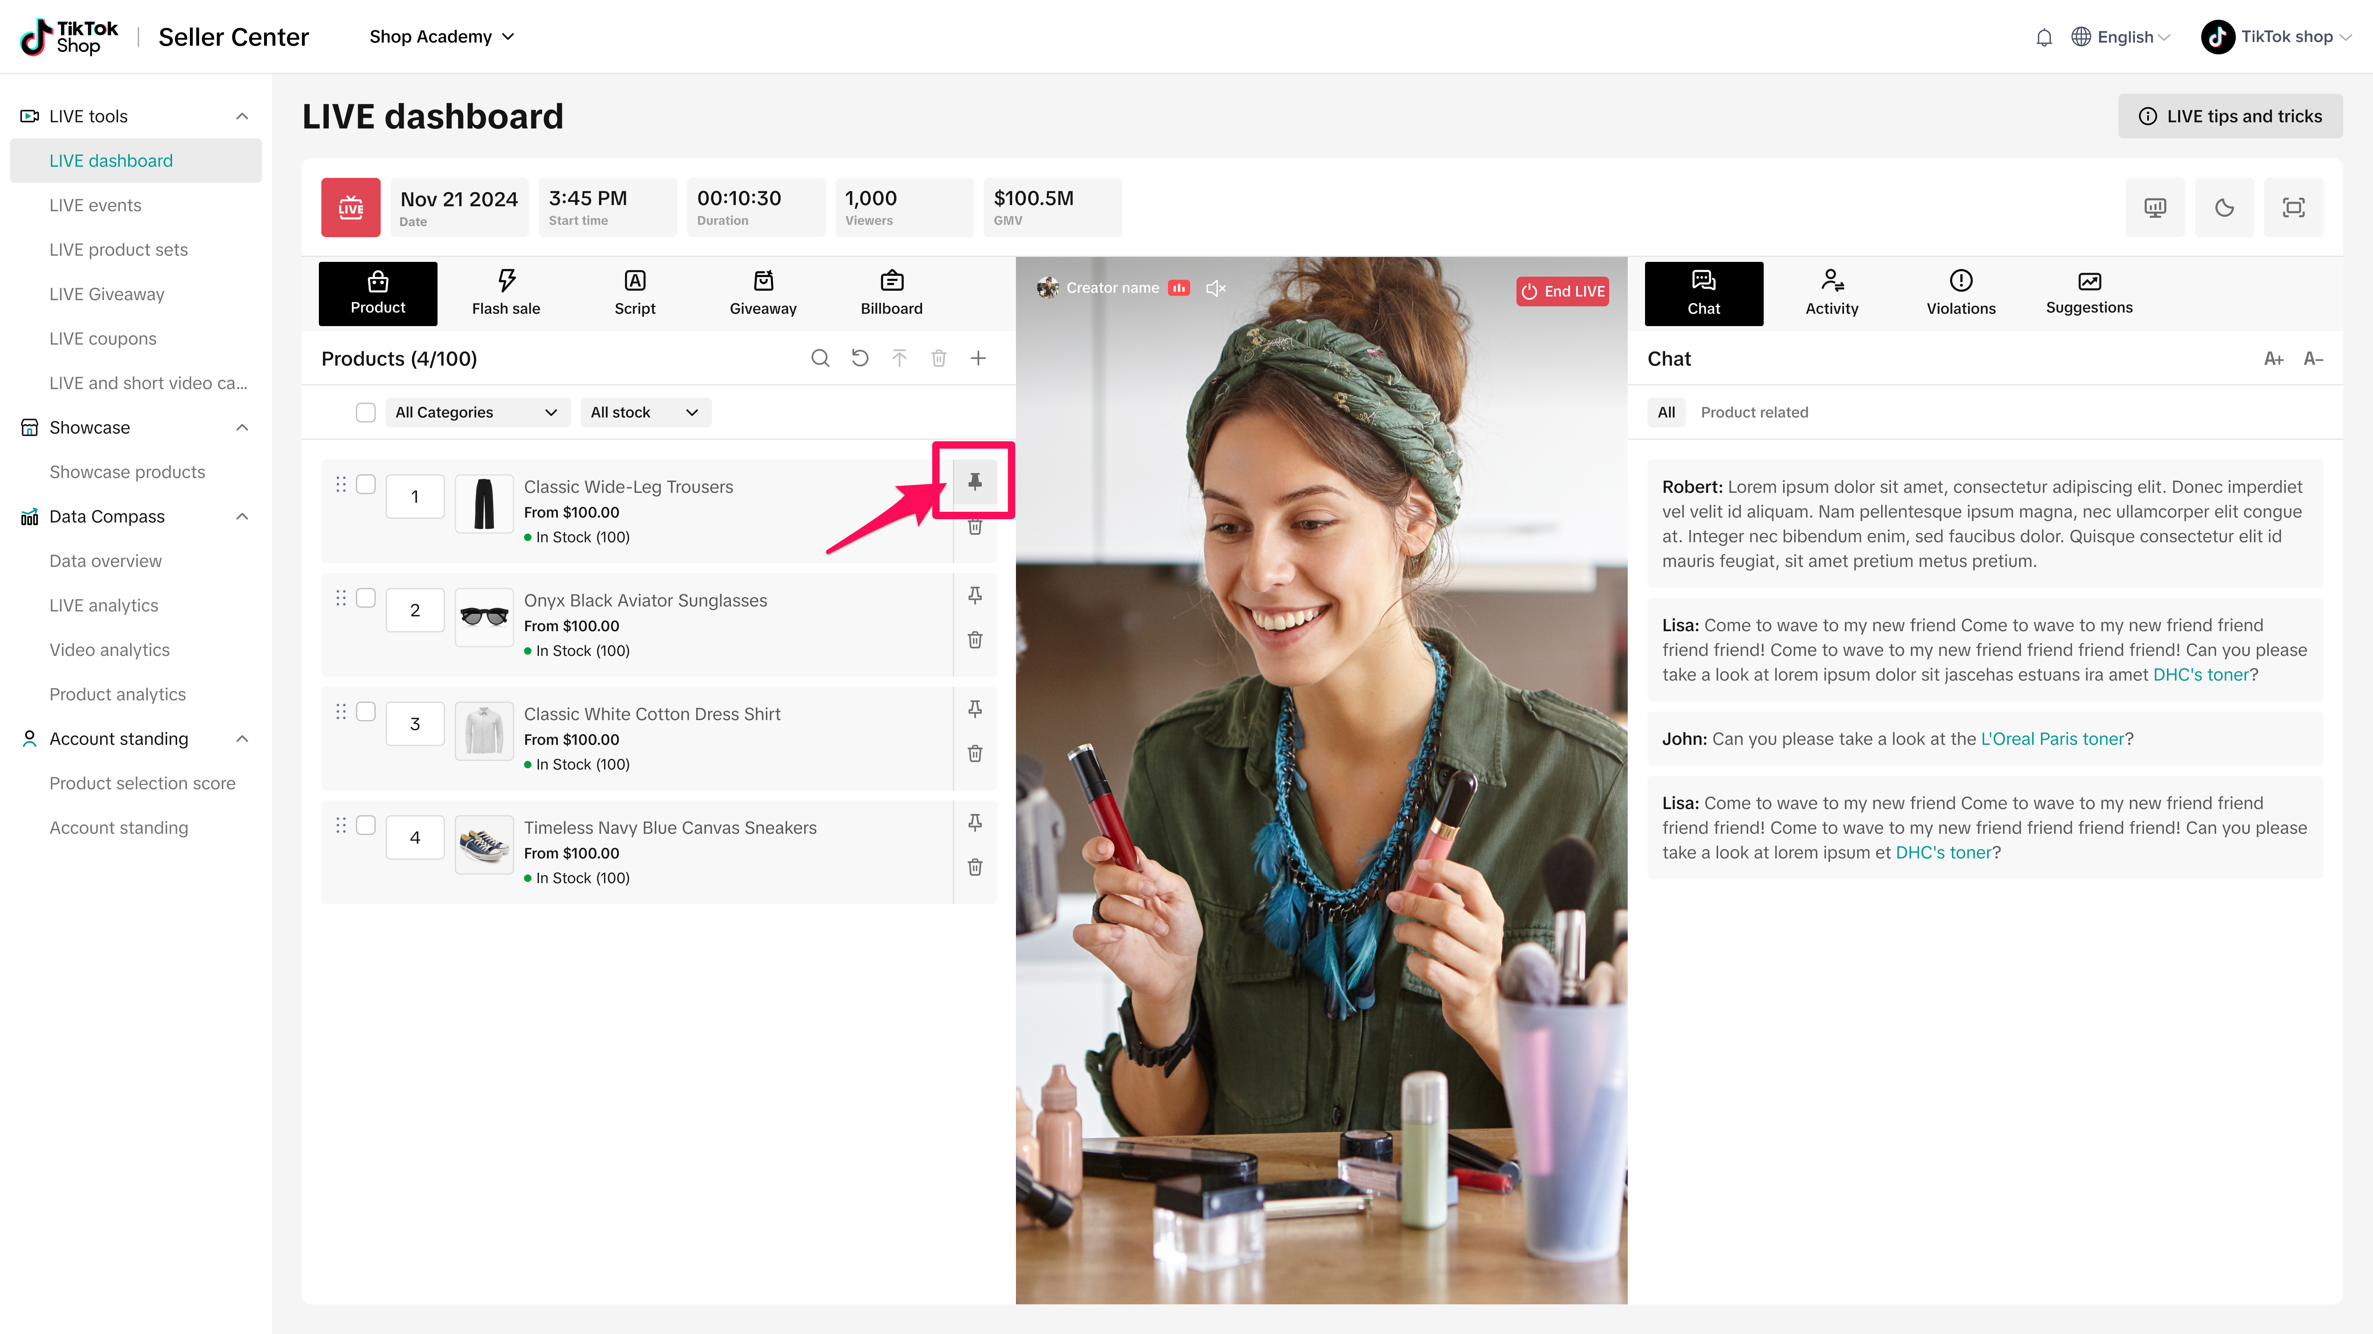Check the select-all products checkbox
Viewport: 2373px width, 1334px height.
coord(366,413)
